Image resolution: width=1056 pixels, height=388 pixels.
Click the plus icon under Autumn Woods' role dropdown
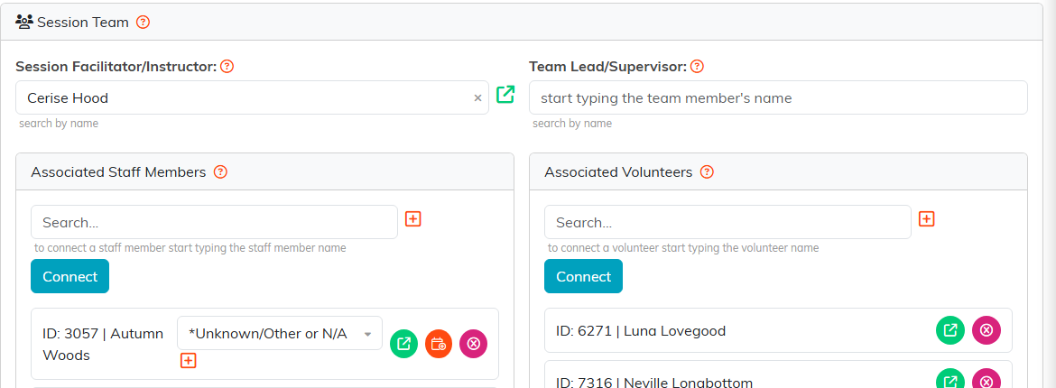click(189, 361)
